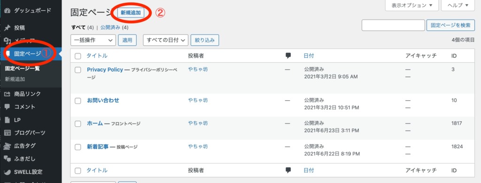
Task: Click the ブログパーツ grid icon
Action: tap(8, 133)
